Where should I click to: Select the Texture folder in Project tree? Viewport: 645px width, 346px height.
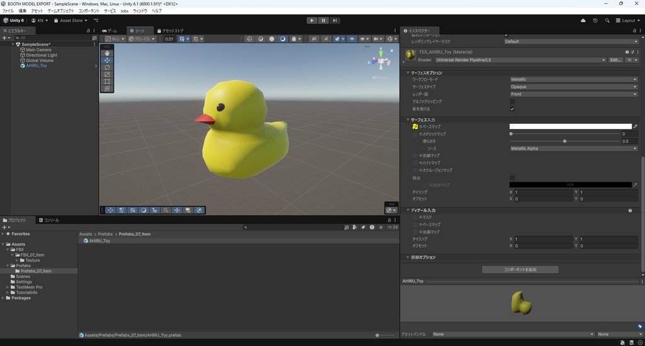[33, 260]
